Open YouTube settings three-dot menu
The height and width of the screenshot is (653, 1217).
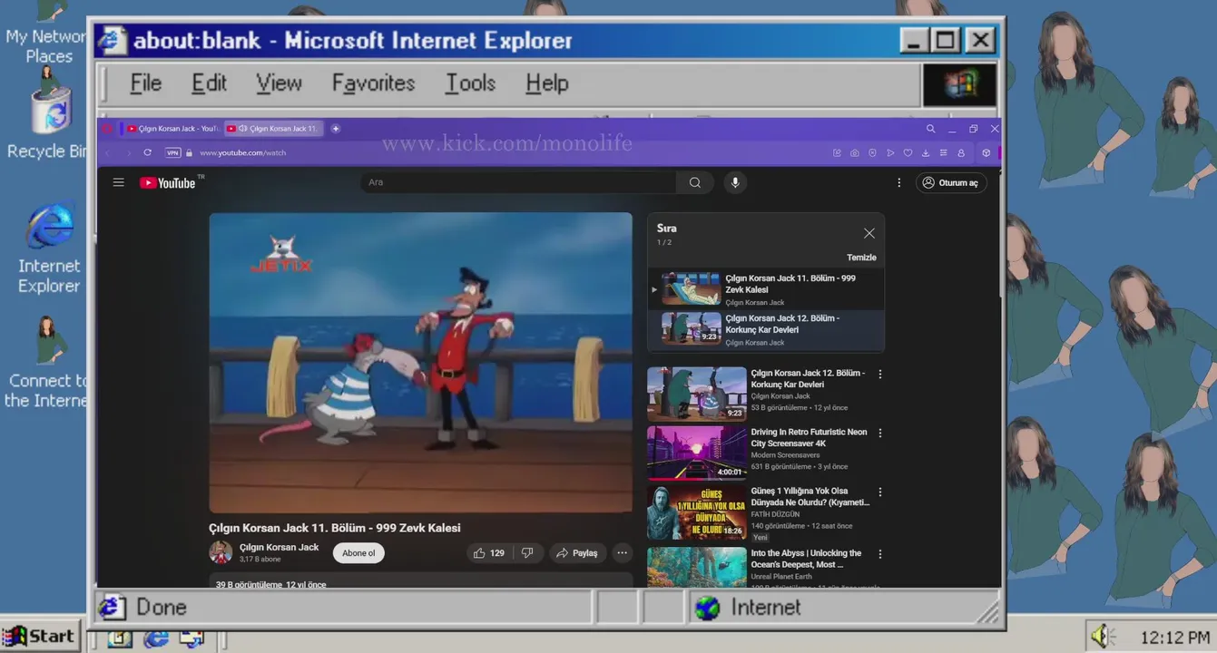(x=899, y=182)
